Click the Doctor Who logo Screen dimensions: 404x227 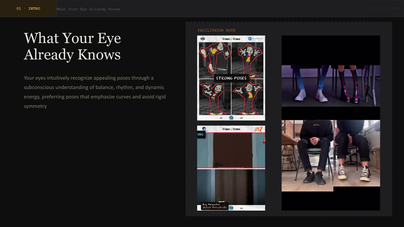pos(203,39)
